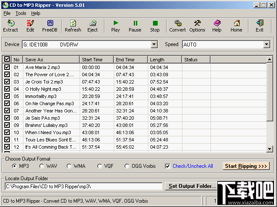Open Options with hammer icon
The image size is (277, 207).
click(x=197, y=26)
